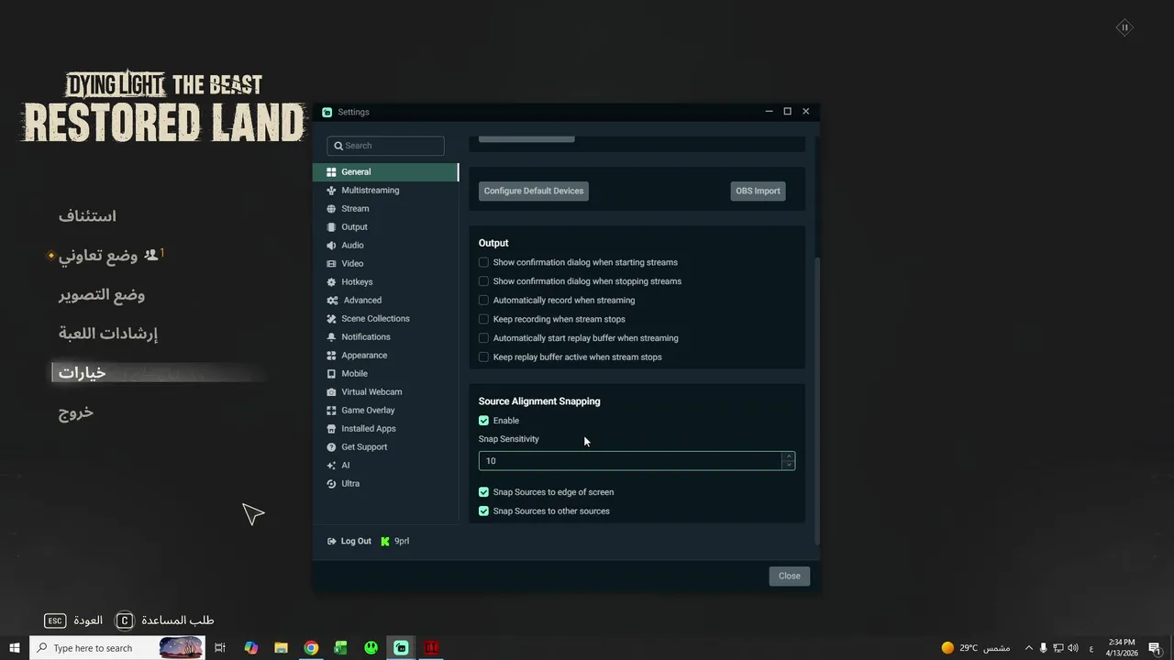Viewport: 1174px width, 660px height.
Task: Open File Explorer from taskbar
Action: point(281,648)
